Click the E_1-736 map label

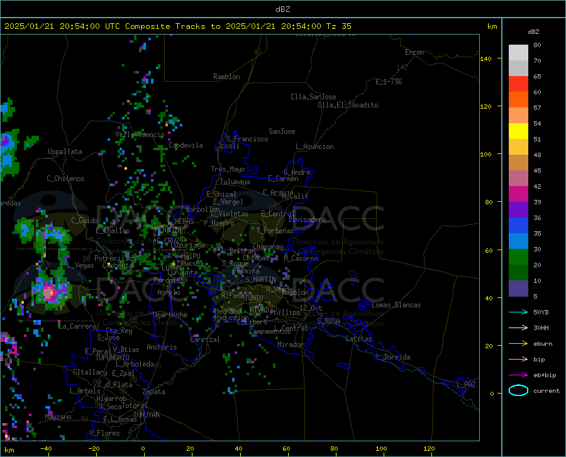pos(389,82)
